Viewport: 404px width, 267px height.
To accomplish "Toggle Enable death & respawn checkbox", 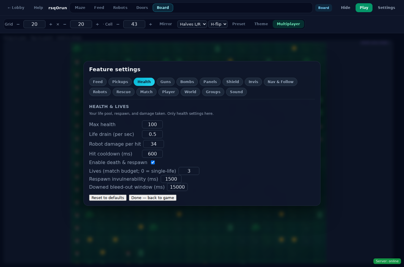I will click(x=153, y=163).
